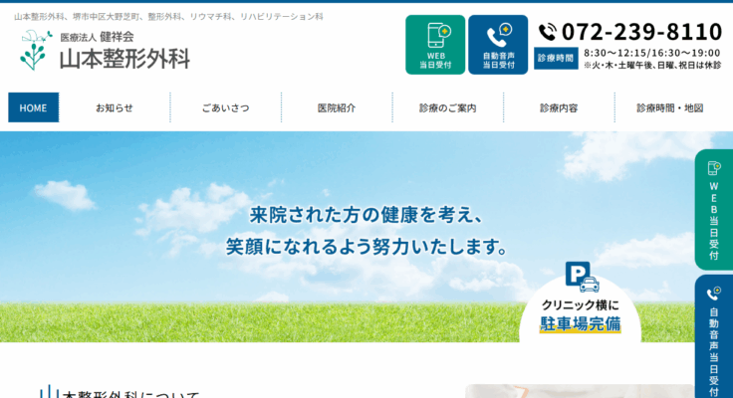Click the 山本整形外科 plant logo icon
The height and width of the screenshot is (398, 733).
click(x=36, y=50)
